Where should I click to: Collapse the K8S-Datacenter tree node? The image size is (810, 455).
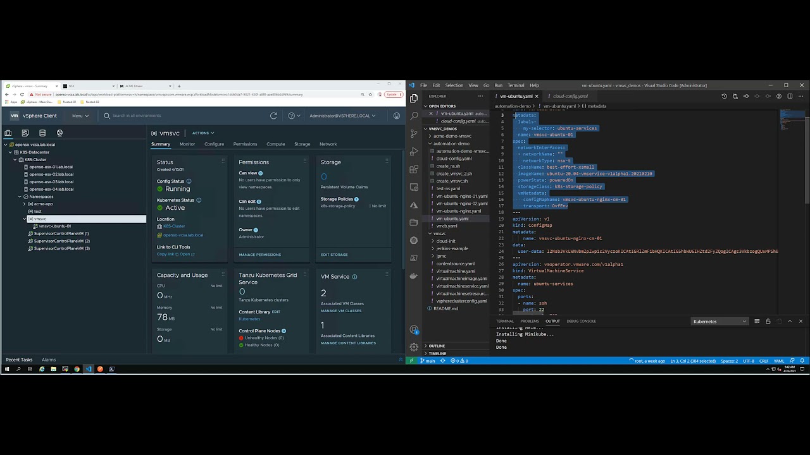click(x=10, y=152)
